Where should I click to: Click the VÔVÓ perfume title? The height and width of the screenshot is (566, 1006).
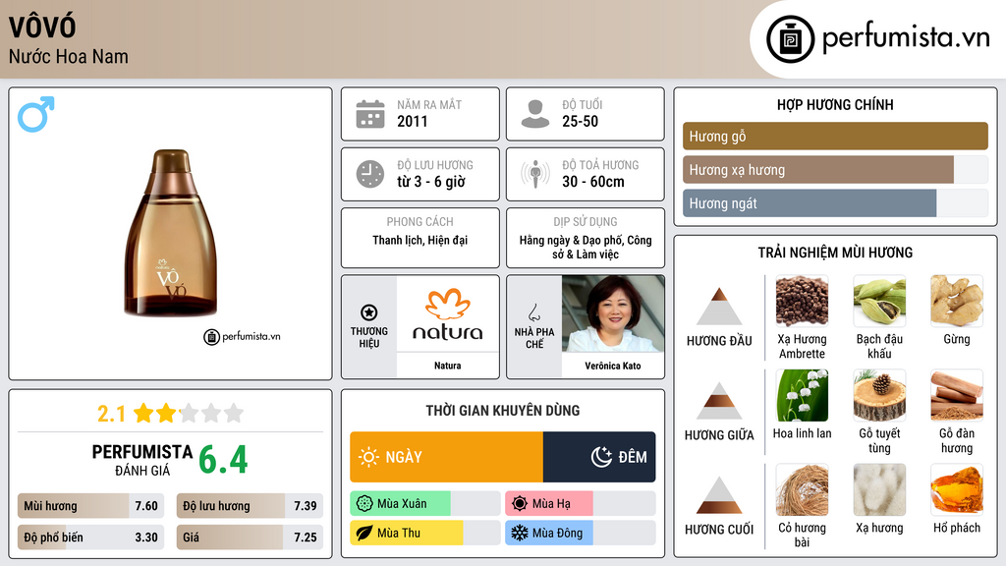(x=42, y=27)
